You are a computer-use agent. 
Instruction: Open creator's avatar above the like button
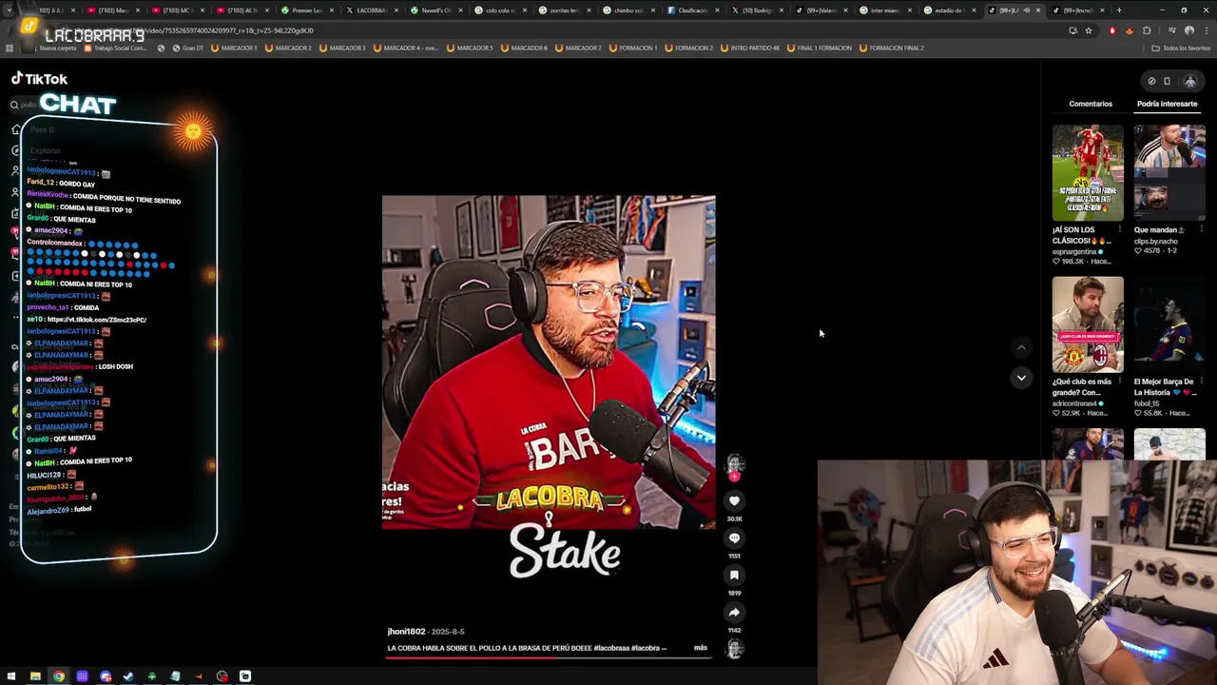[x=734, y=464]
